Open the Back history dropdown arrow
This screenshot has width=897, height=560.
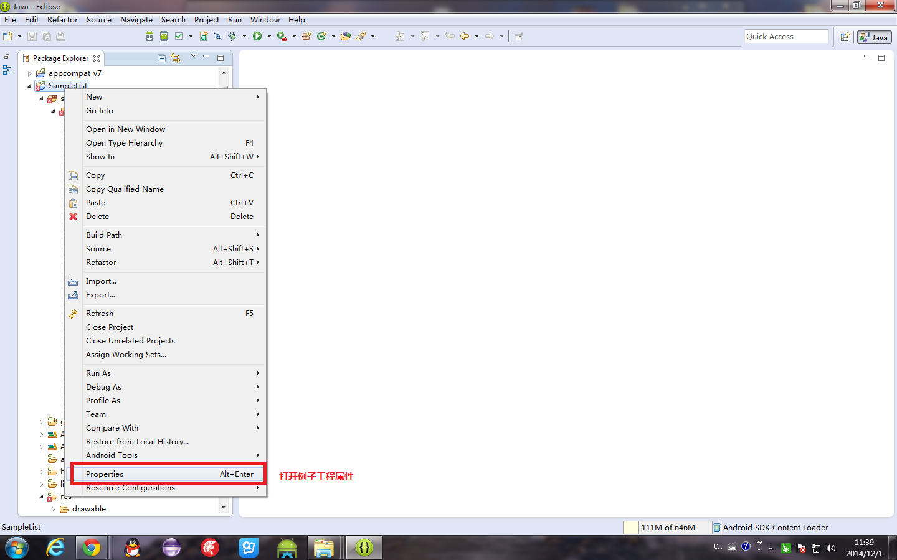[x=477, y=36]
